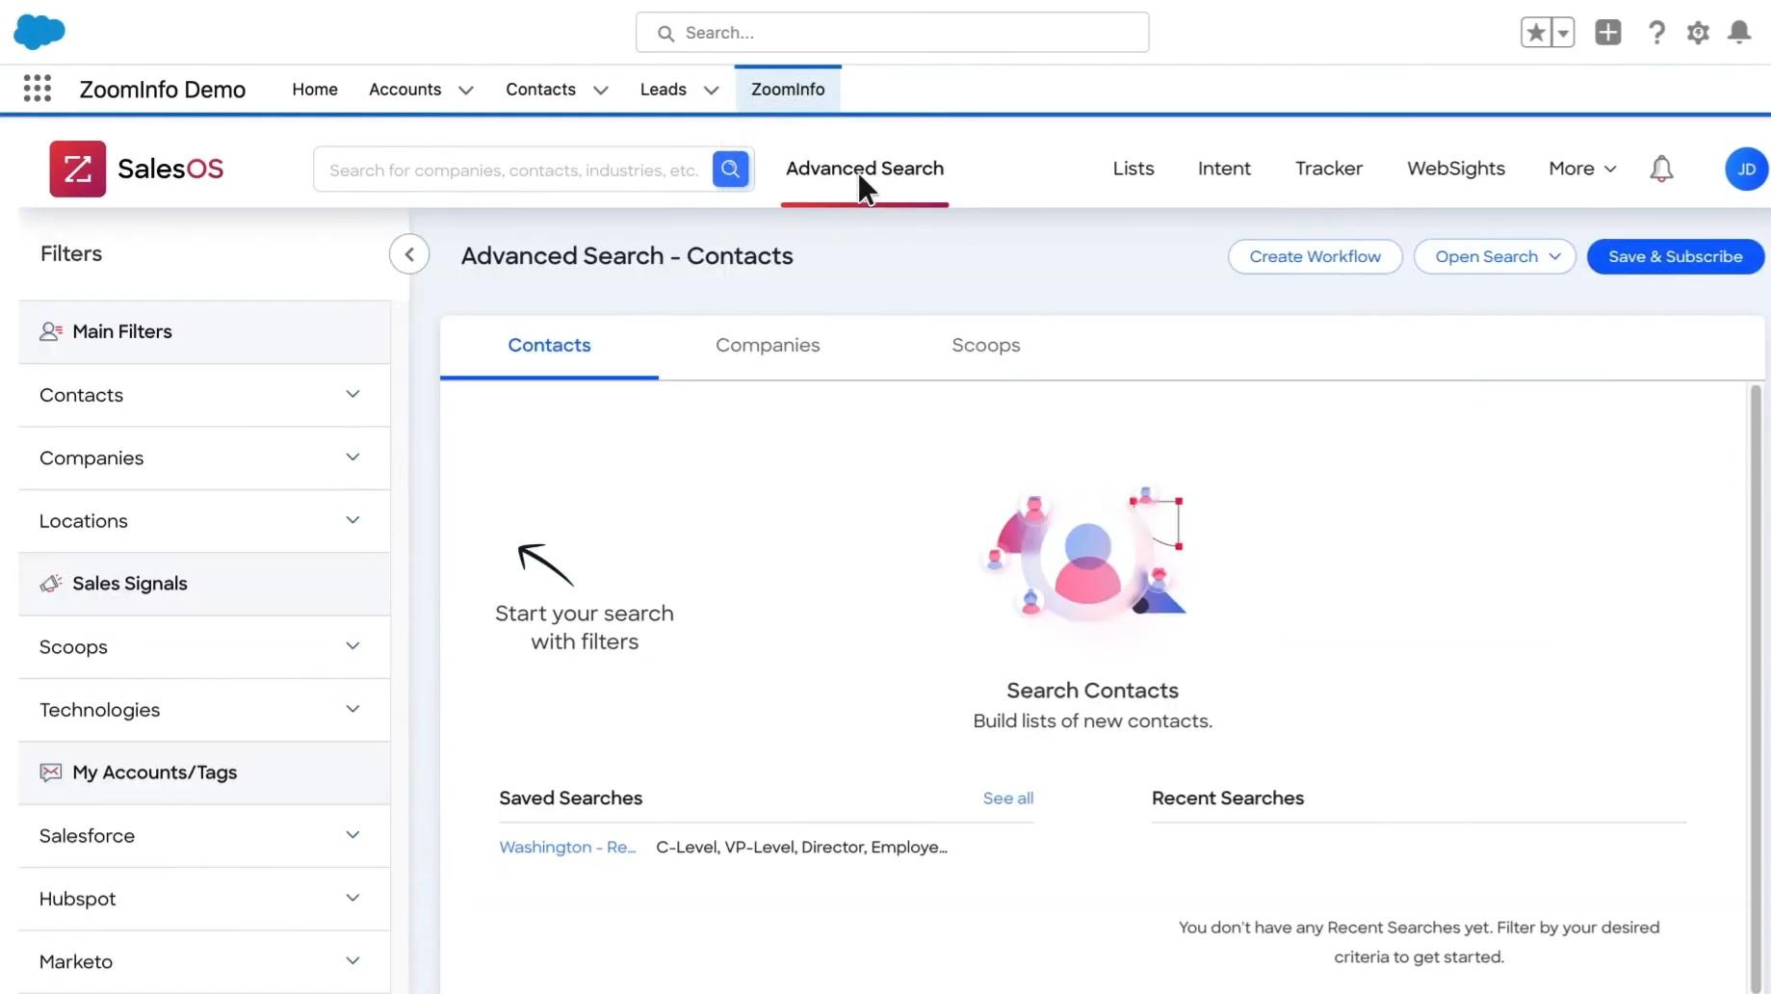Click the results panel vertical scrollbar
The height and width of the screenshot is (994, 1771).
pos(1756,688)
